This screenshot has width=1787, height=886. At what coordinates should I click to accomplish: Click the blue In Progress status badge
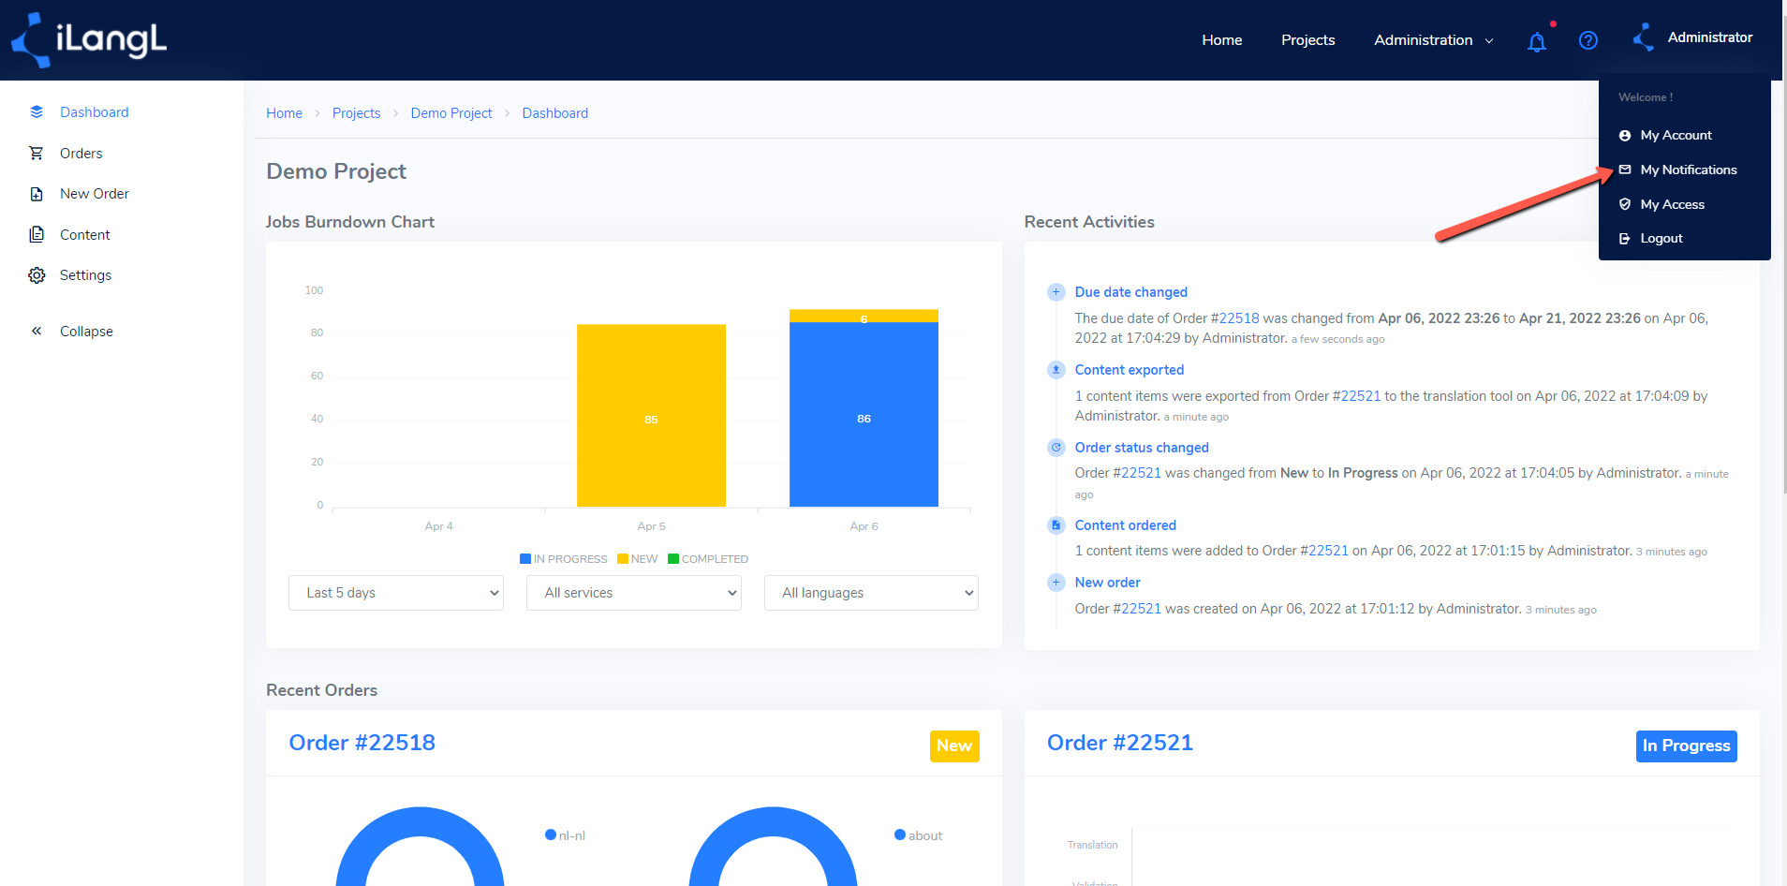[x=1686, y=746]
